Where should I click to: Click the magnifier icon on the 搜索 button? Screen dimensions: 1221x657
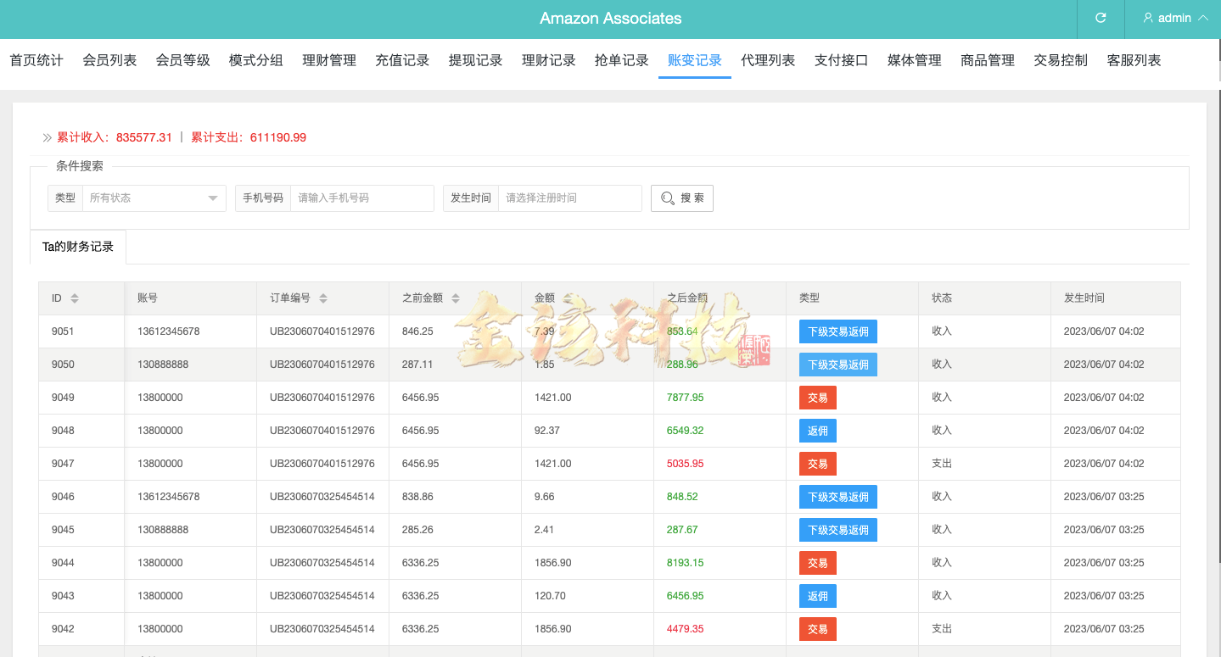(x=667, y=198)
